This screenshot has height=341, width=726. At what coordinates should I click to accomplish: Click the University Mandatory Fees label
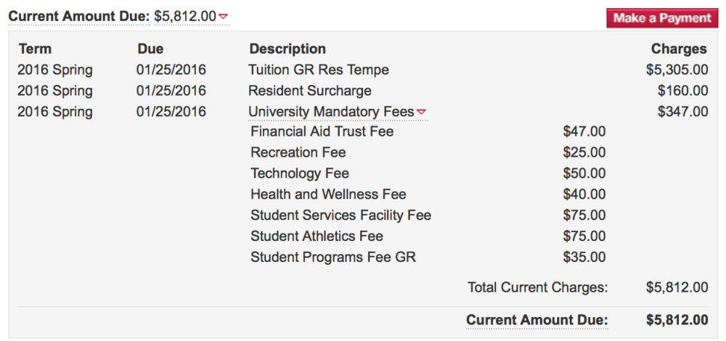331,112
